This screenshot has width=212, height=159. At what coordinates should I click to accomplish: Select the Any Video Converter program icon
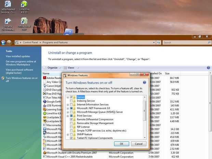click(x=44, y=82)
